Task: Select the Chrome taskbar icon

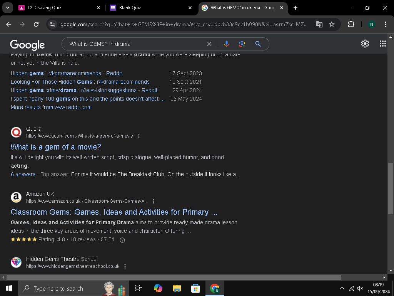Action: pos(215,288)
